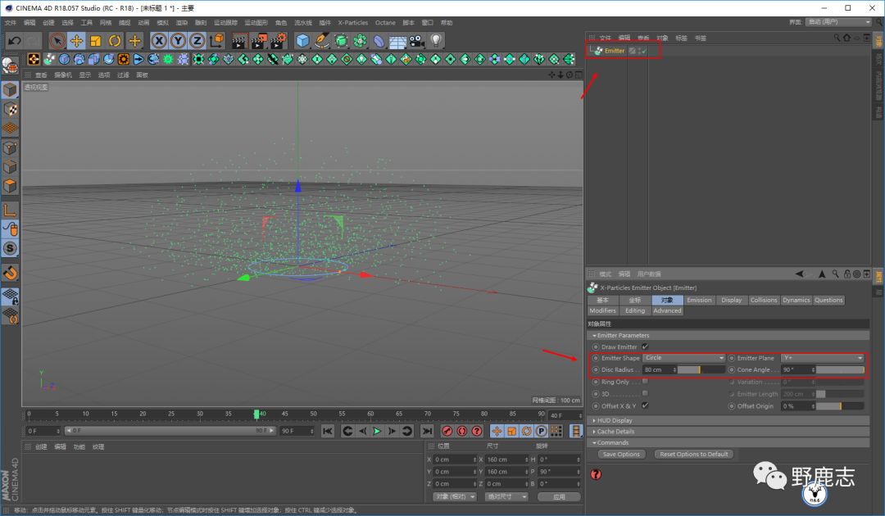Open the X-Particles menu

point(353,23)
